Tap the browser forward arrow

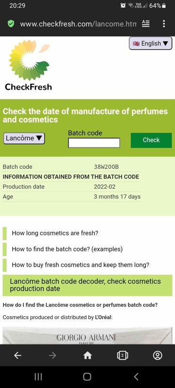click(52, 356)
